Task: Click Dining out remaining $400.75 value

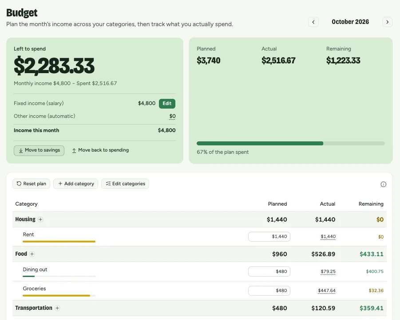Action: point(375,272)
